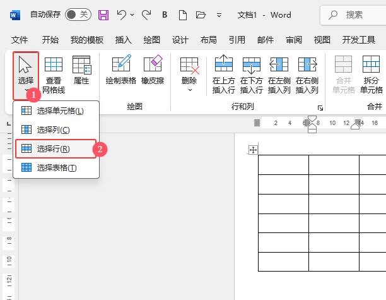
Task: Create a new blank document
Action: pos(183,15)
